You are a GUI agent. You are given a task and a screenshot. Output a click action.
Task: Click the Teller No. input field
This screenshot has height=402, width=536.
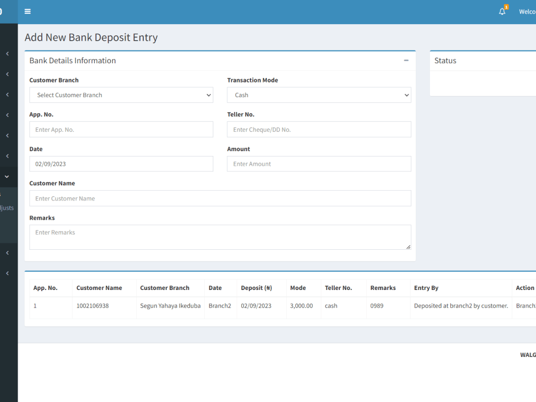319,130
